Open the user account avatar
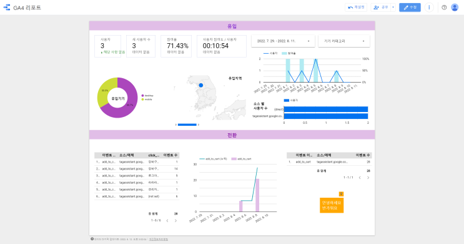464x244 pixels. (x=455, y=8)
